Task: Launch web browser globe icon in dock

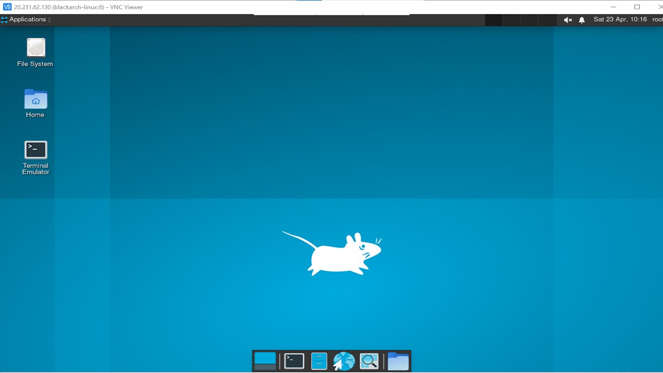Action: [344, 361]
